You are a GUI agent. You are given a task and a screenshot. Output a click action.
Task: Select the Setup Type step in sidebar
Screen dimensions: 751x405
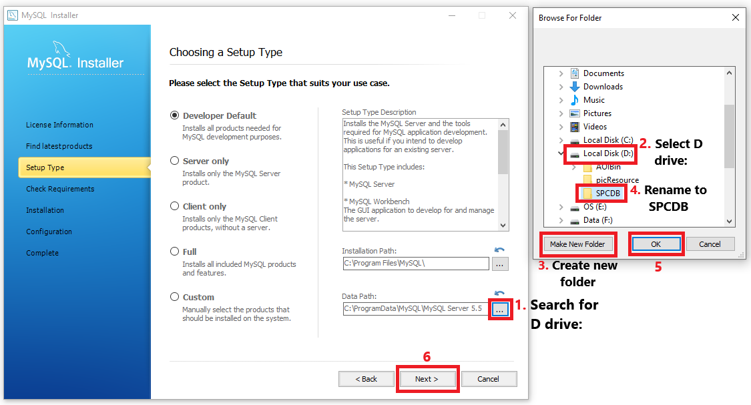[84, 167]
